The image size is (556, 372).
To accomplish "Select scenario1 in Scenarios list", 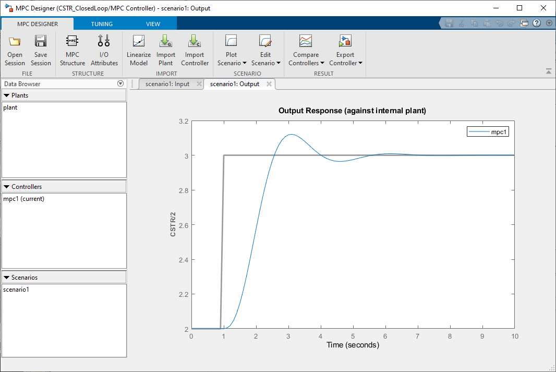I will pos(16,290).
